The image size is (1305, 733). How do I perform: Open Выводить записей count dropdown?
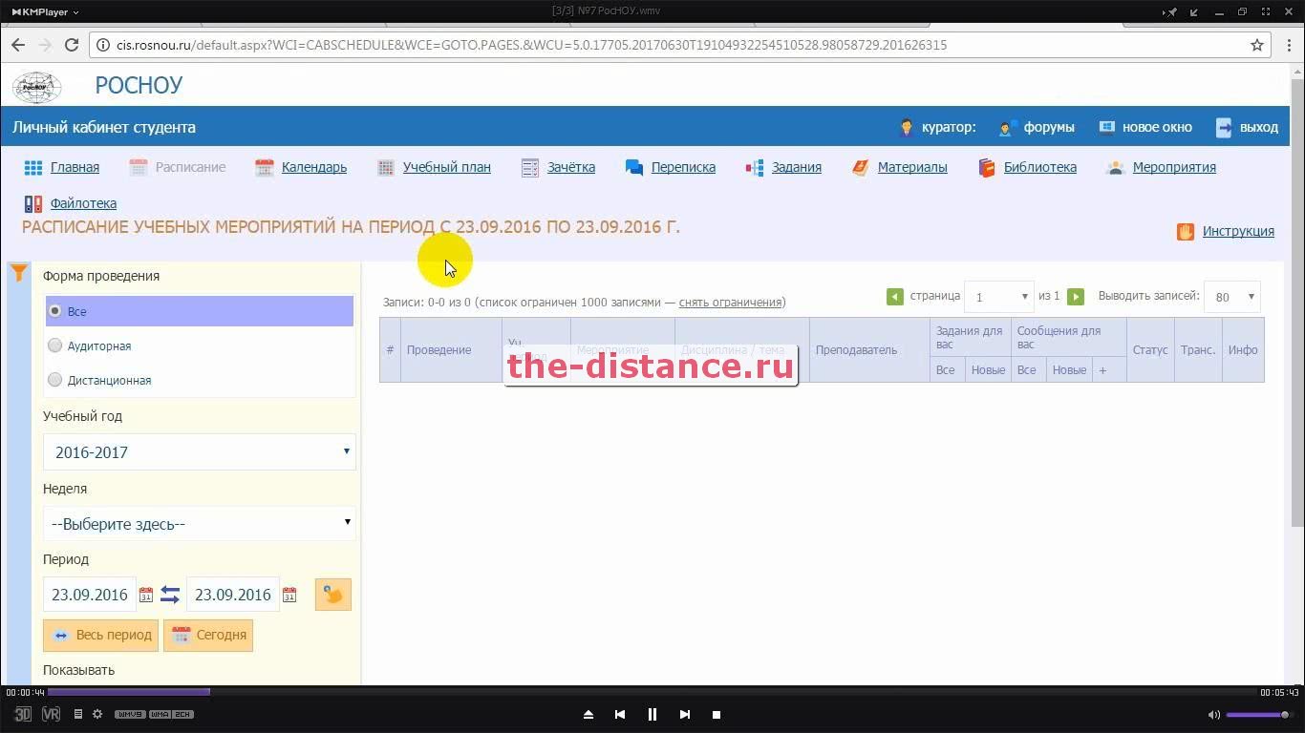pyautogui.click(x=1232, y=297)
